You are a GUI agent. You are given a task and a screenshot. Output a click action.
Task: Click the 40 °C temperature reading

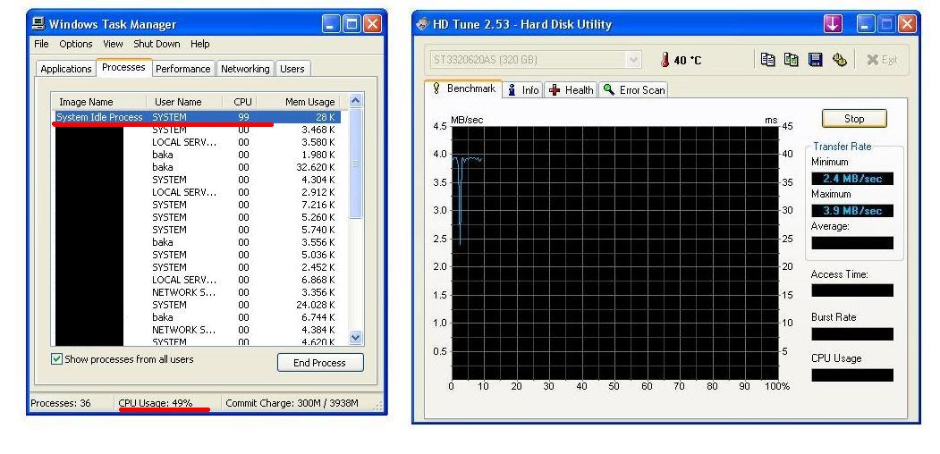coord(688,61)
